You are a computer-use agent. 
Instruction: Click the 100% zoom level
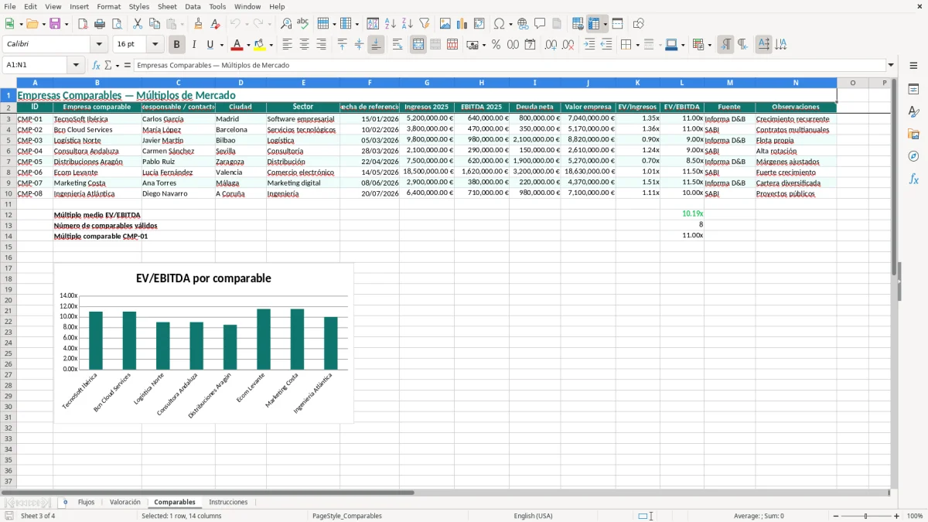click(915, 516)
